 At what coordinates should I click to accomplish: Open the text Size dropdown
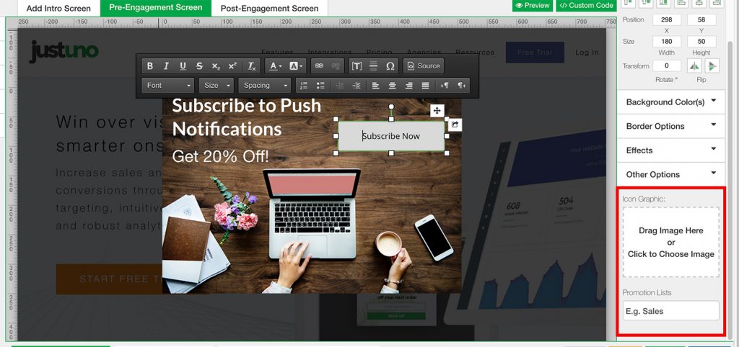pos(217,86)
